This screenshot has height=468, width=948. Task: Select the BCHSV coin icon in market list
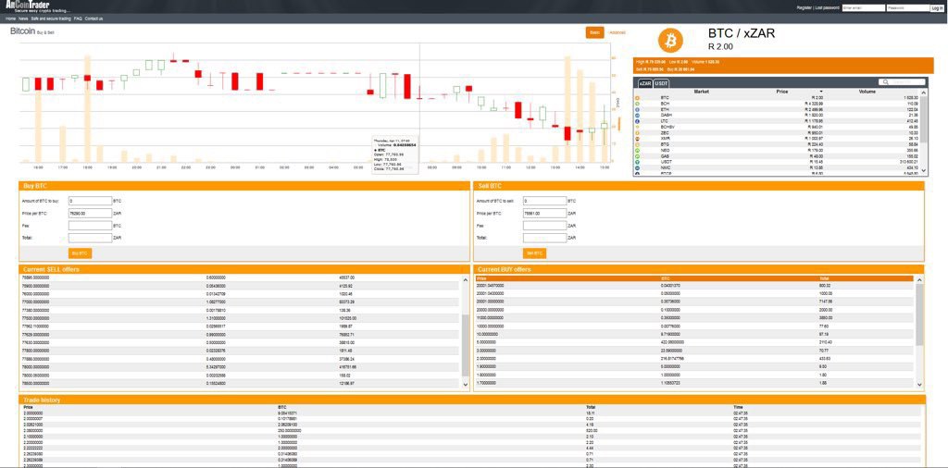(x=637, y=128)
